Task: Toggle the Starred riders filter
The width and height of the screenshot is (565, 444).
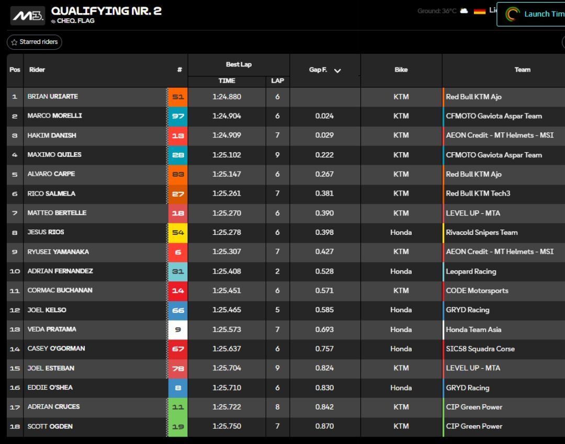Action: (x=34, y=42)
